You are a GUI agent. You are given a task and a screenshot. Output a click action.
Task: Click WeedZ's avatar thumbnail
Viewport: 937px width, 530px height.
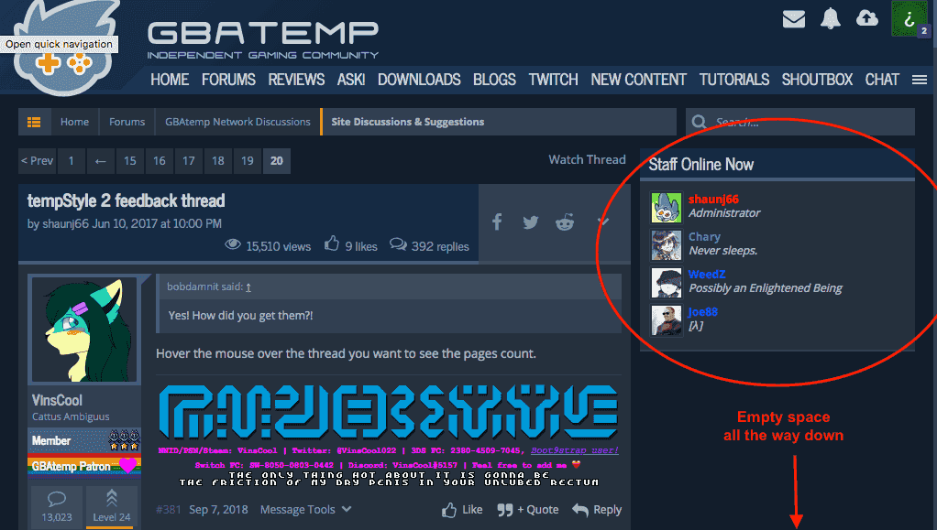point(667,282)
